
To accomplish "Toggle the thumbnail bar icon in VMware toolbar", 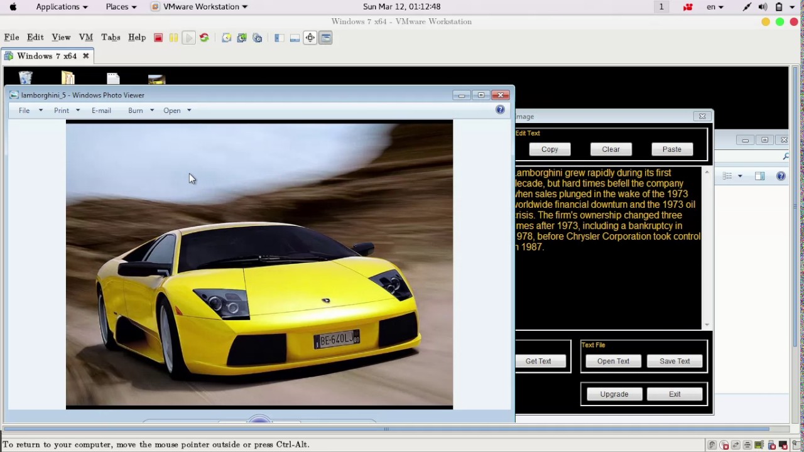I will pyautogui.click(x=295, y=38).
